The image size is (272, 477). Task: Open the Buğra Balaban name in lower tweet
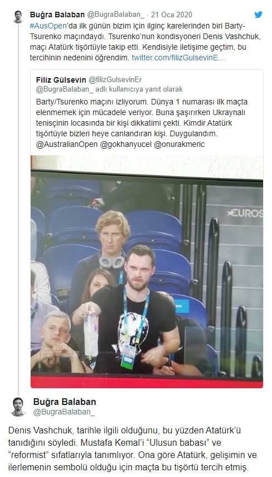(65, 402)
